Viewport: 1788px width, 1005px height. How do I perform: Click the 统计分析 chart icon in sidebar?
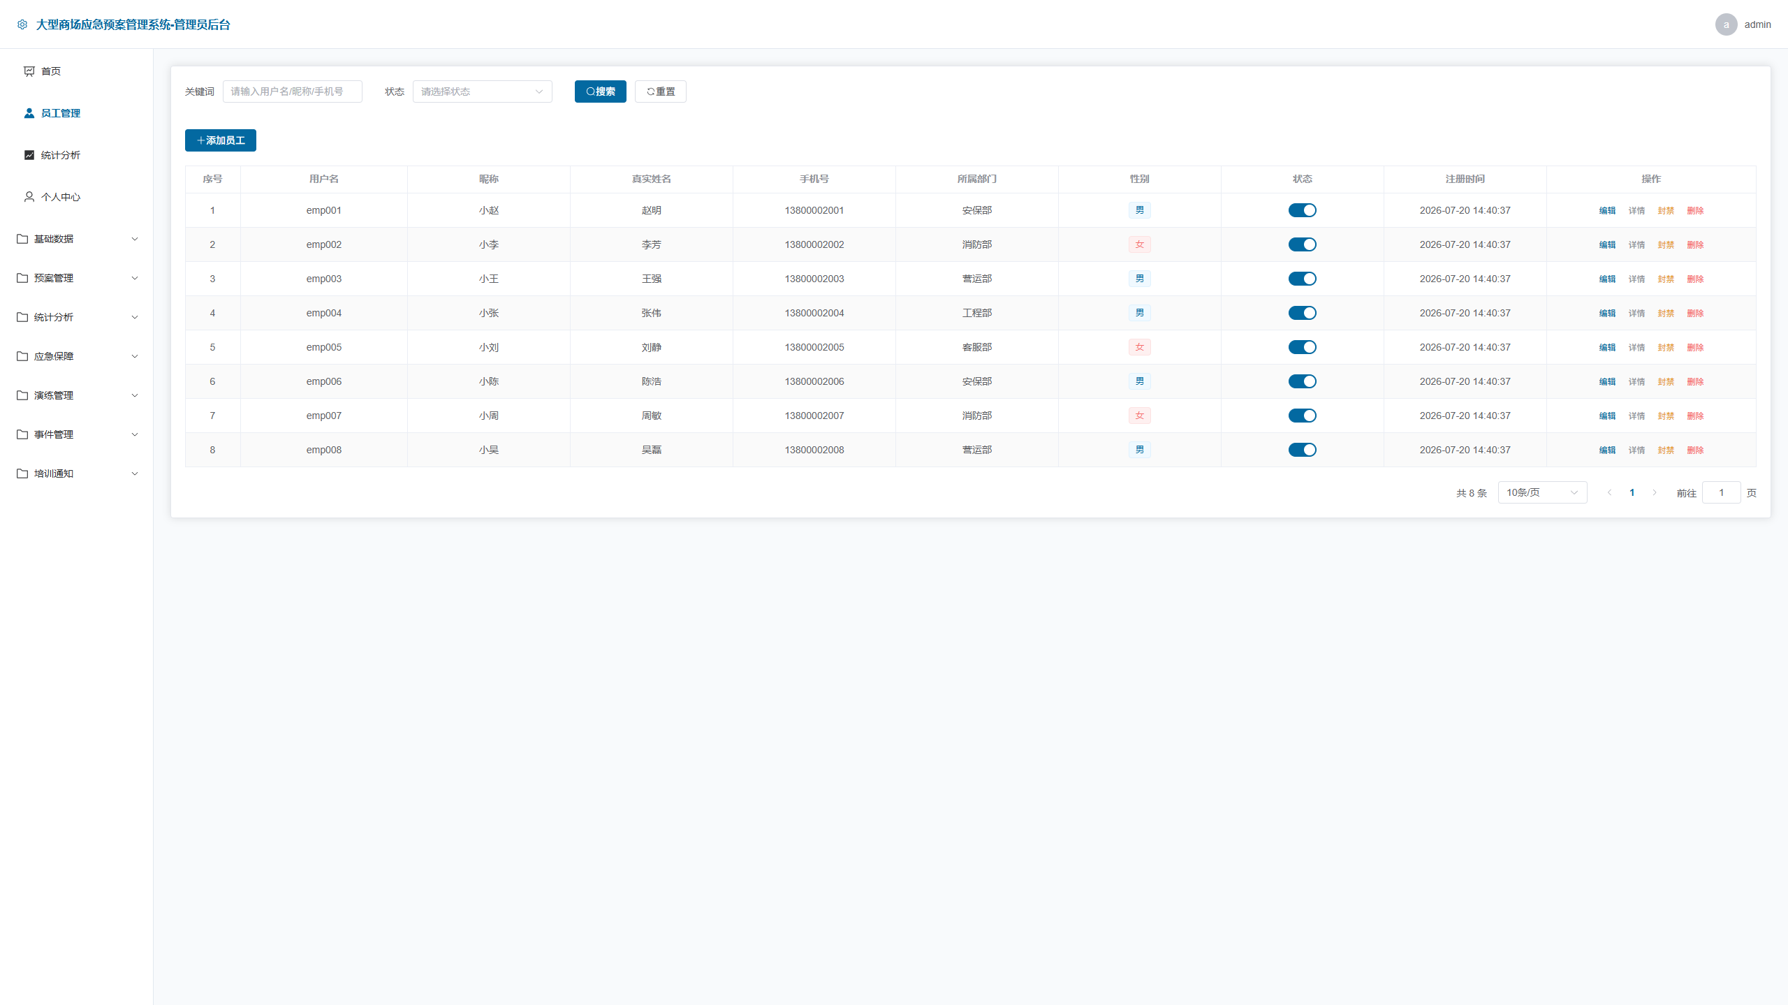pyautogui.click(x=29, y=155)
